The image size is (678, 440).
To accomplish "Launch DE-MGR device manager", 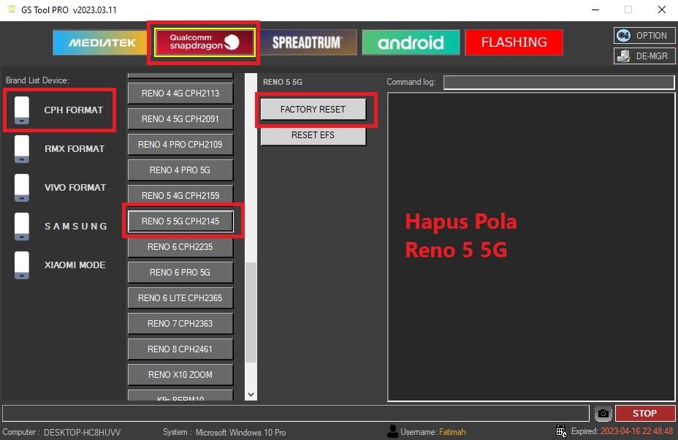I will 644,56.
